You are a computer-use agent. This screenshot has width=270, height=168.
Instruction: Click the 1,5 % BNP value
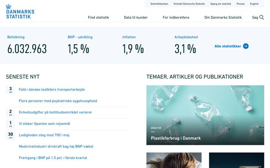tap(78, 49)
